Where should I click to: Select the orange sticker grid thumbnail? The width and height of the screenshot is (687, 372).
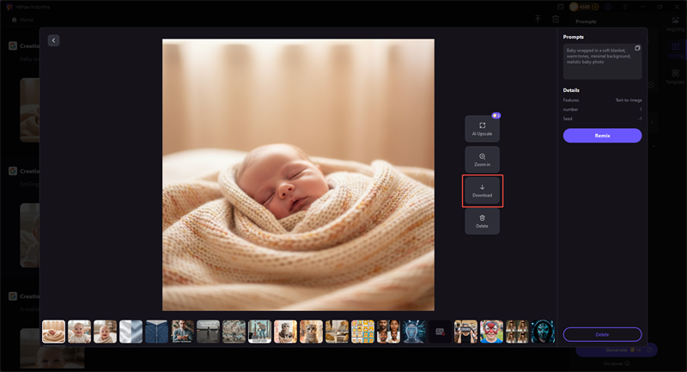[x=362, y=332]
